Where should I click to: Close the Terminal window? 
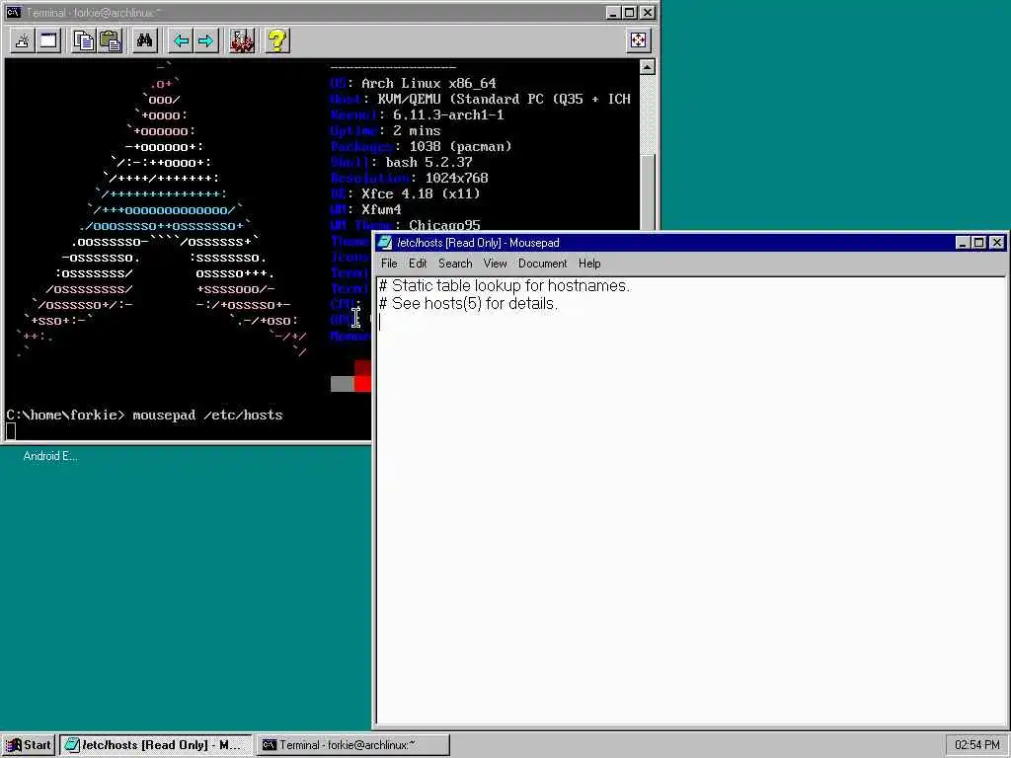click(648, 12)
